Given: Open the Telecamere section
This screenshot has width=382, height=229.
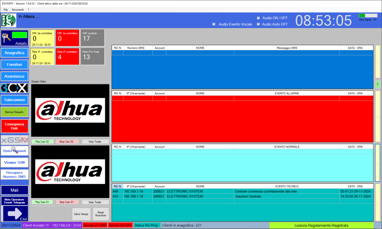Looking at the screenshot, I should coord(15,100).
